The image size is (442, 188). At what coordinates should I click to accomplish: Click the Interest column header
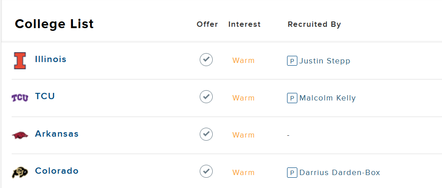point(245,25)
